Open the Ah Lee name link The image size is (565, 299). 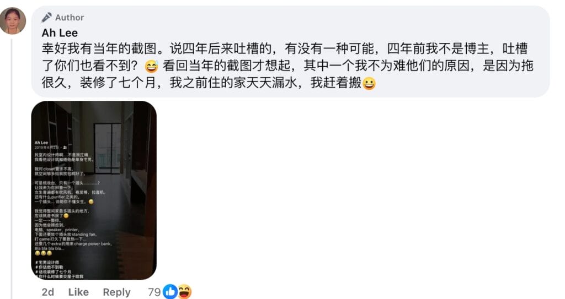click(x=60, y=32)
